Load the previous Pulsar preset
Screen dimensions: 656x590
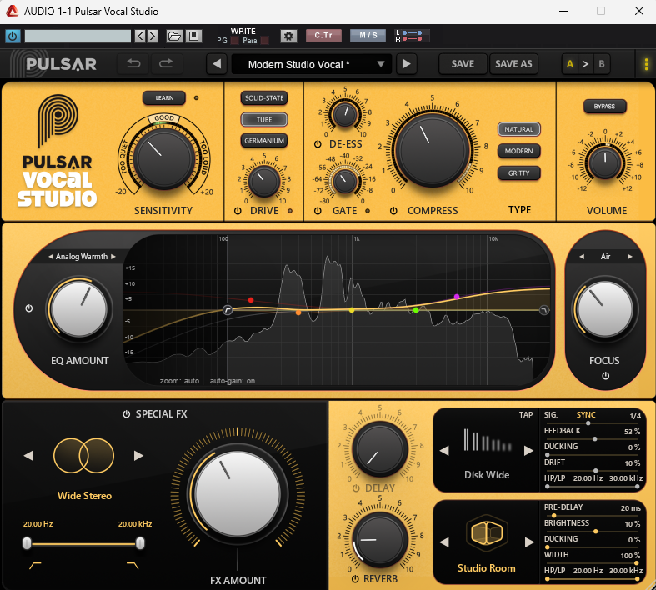217,64
